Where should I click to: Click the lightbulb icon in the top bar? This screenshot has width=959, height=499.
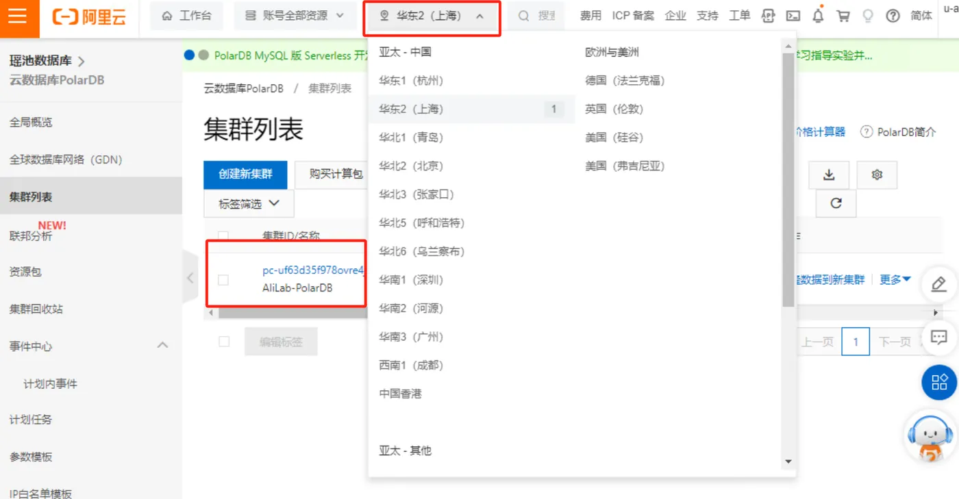point(868,16)
